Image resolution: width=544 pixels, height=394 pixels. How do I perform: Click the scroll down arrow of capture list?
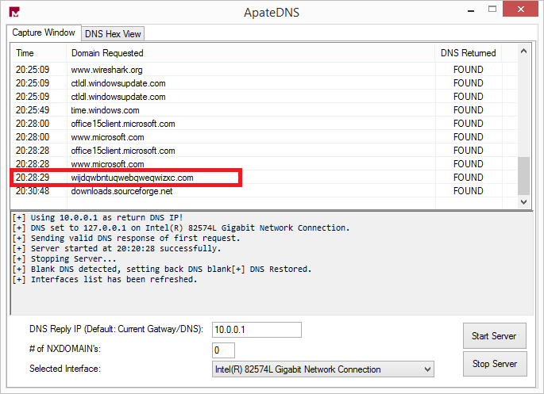click(523, 201)
